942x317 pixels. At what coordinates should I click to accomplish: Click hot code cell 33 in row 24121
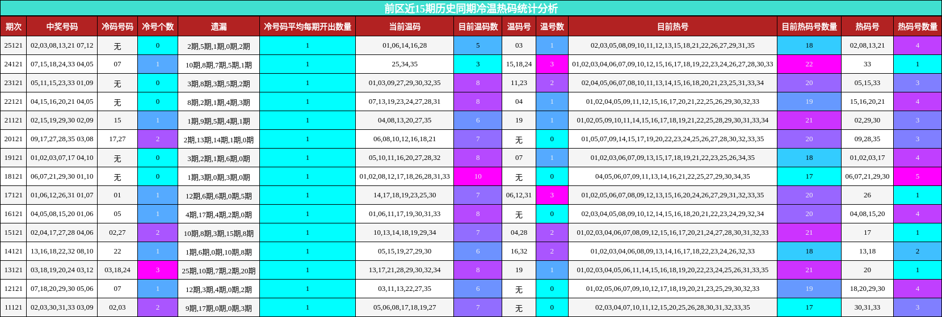867,64
